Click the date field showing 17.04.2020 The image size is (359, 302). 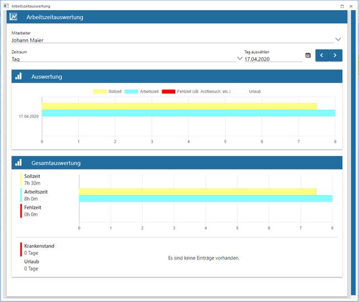coord(272,58)
